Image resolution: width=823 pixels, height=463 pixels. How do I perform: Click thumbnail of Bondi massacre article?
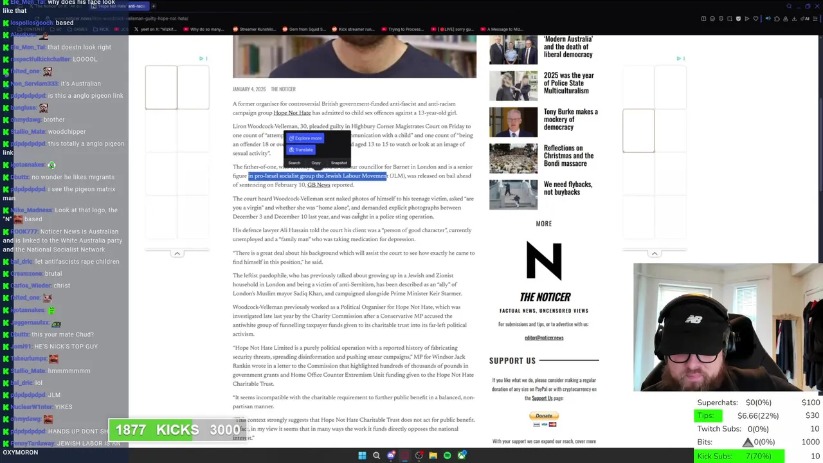click(x=513, y=159)
